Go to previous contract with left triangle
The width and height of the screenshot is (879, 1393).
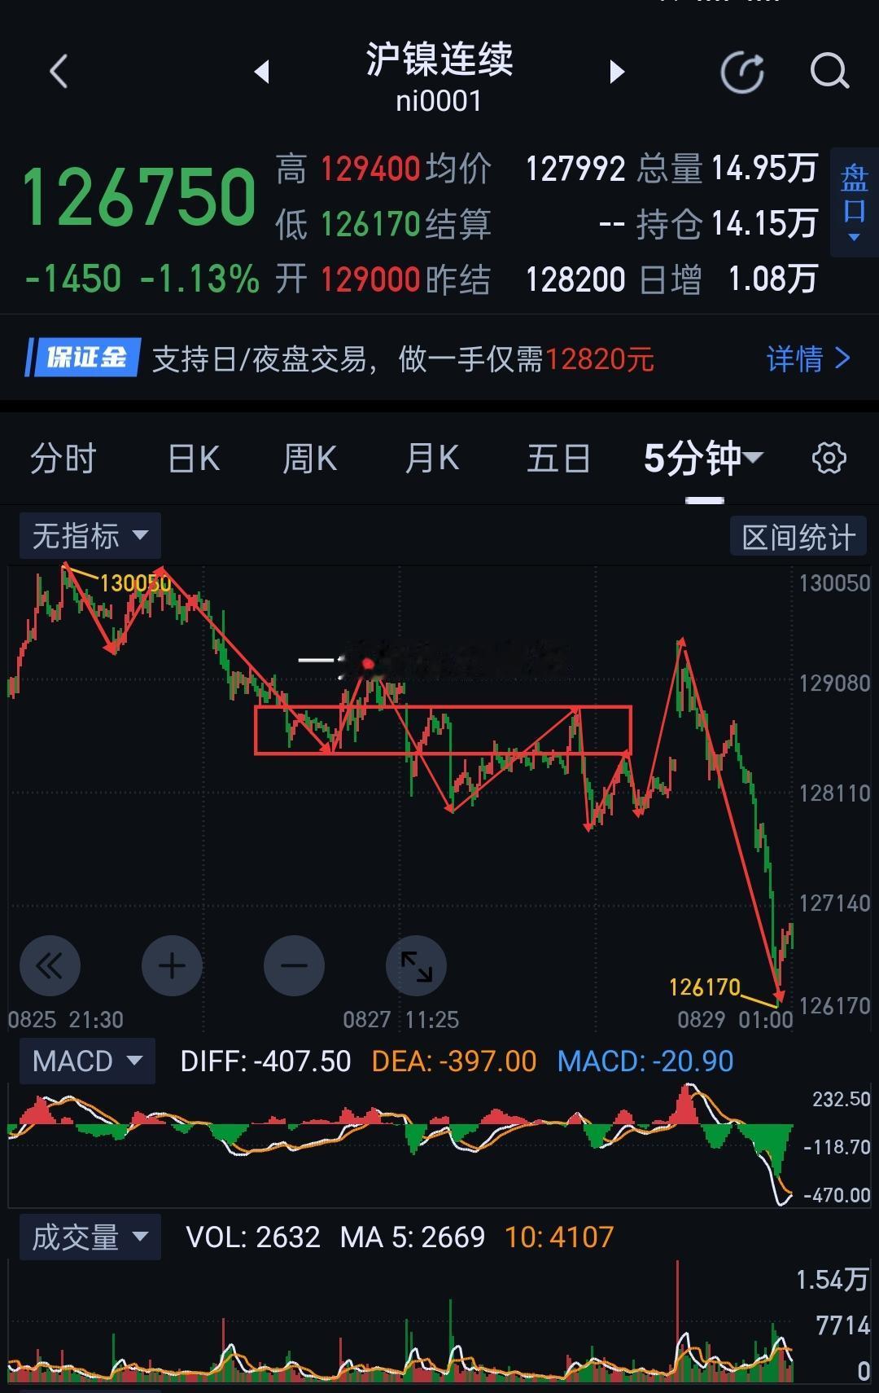[261, 72]
